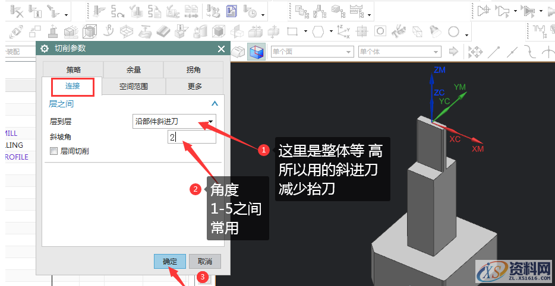This screenshot has width=555, height=286.
Task: Click the rectangle sketch icon
Action: tap(292, 32)
